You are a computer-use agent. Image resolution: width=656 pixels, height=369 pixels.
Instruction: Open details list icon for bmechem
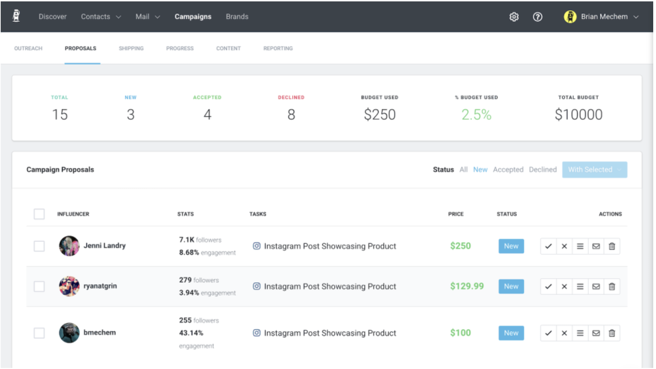[x=580, y=333]
